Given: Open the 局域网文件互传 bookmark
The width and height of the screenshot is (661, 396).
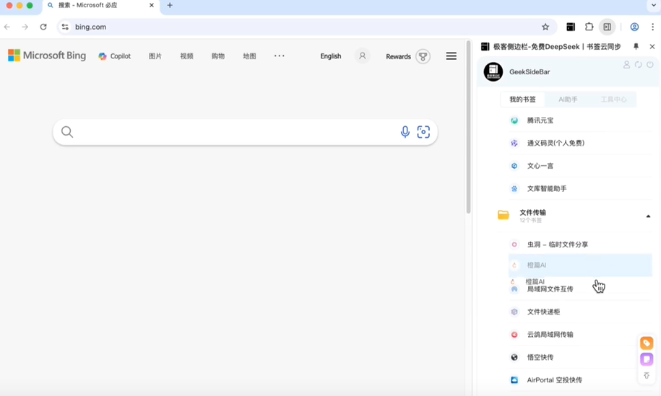Looking at the screenshot, I should [580, 289].
